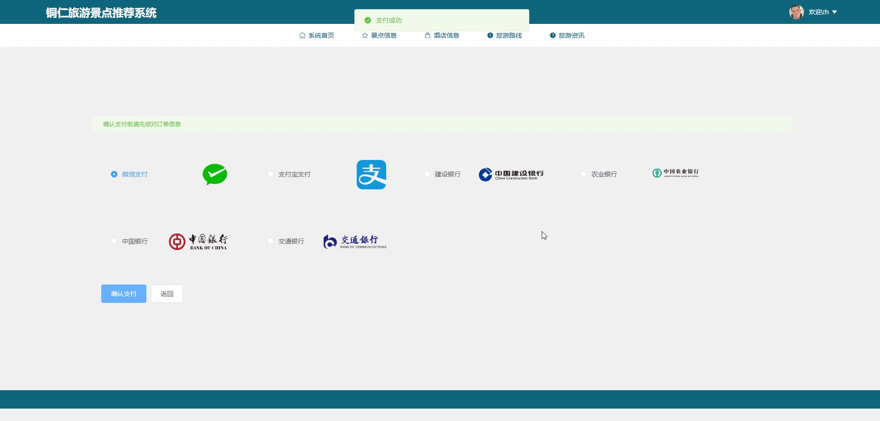Click the Bank of China logo
This screenshot has height=421, width=880.
point(198,242)
